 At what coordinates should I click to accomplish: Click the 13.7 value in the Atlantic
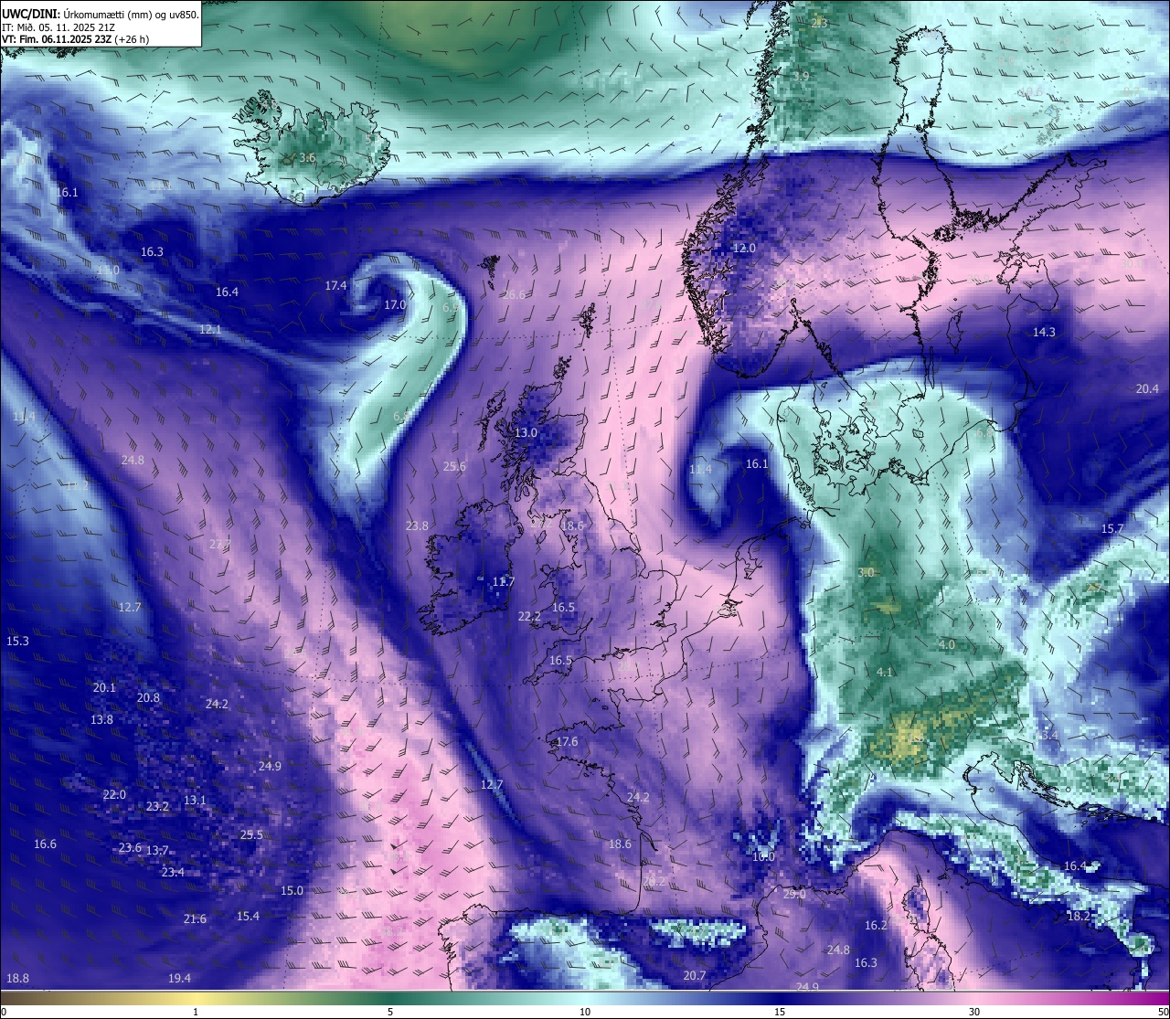coord(157,852)
